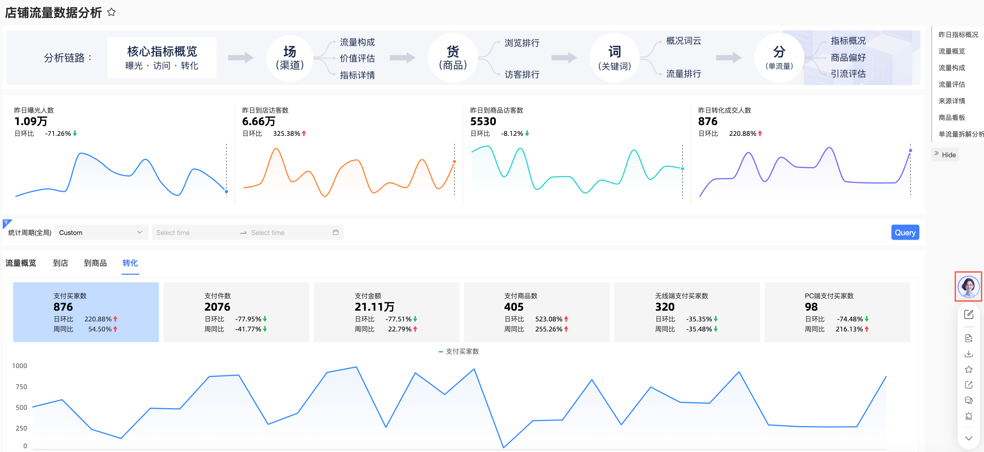
Task: Click the edit pencil icon in floating toolbar
Action: (968, 314)
